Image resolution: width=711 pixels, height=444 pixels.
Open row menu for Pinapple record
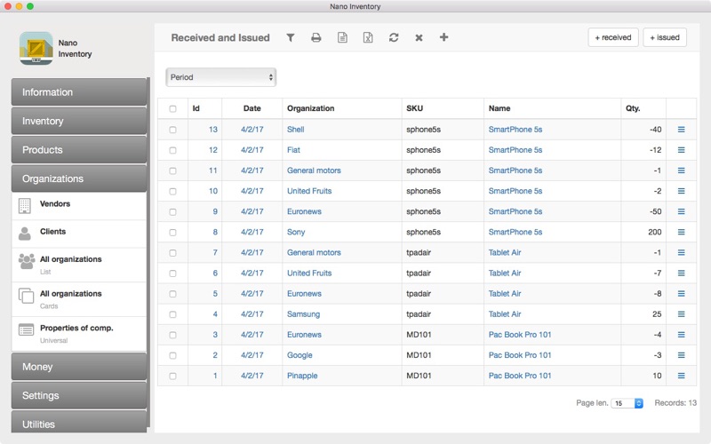click(681, 376)
